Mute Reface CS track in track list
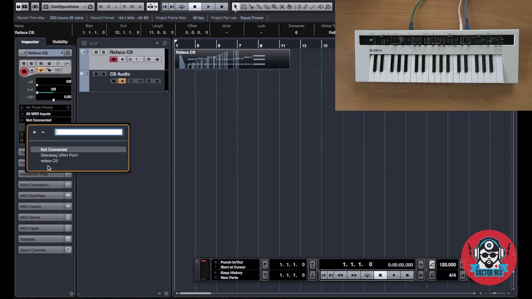Image resolution: width=532 pixels, height=299 pixels. pyautogui.click(x=96, y=52)
